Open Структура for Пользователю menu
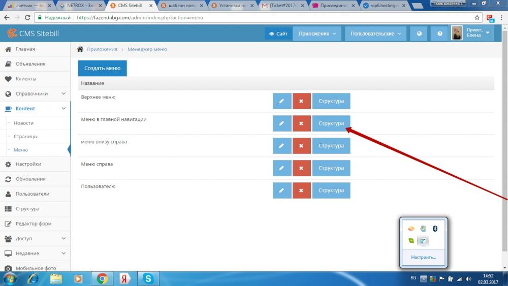 [331, 190]
